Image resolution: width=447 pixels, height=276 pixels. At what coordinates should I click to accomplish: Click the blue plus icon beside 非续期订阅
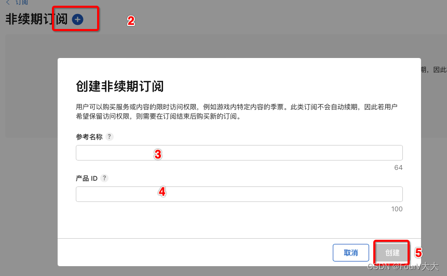coord(77,20)
